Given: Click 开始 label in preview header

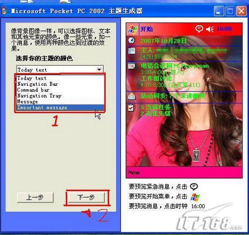Looking at the screenshot, I should click(146, 29).
